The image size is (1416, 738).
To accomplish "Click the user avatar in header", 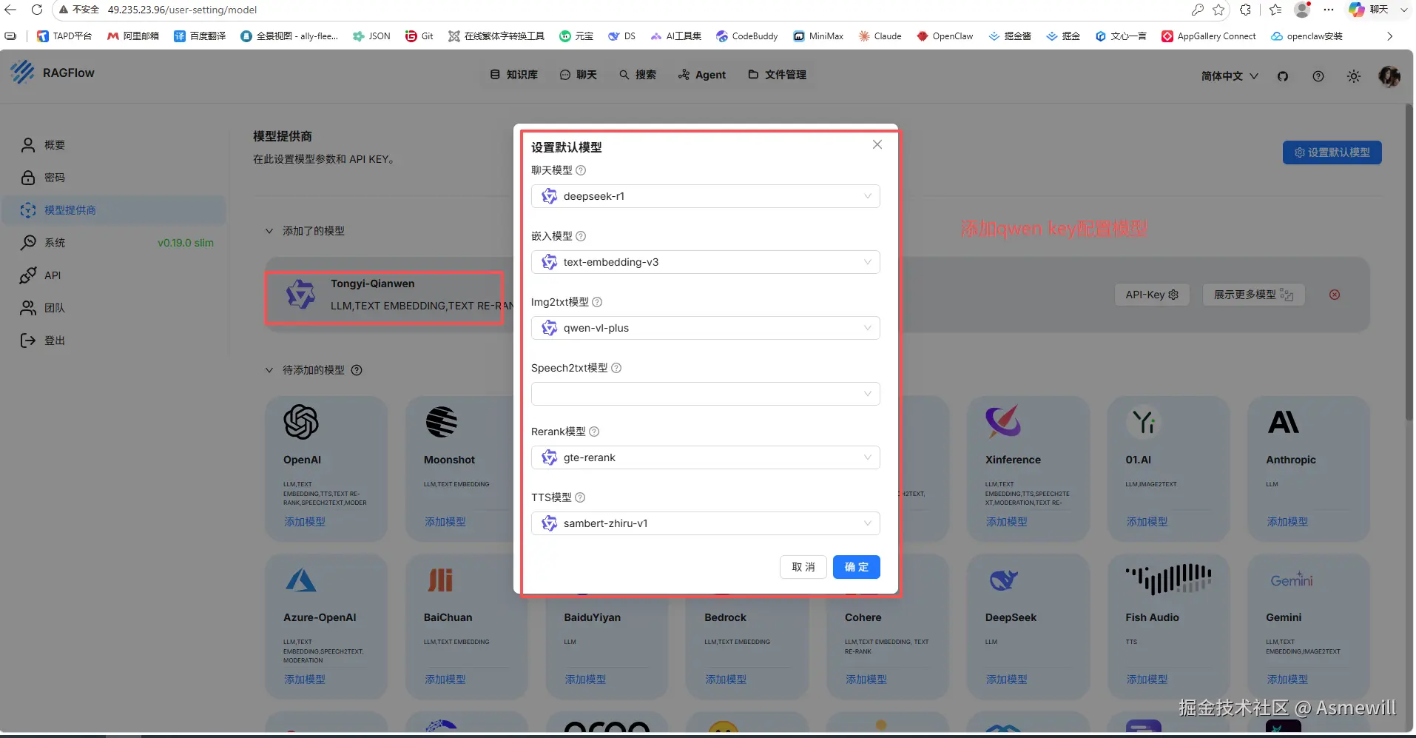I will (x=1389, y=76).
